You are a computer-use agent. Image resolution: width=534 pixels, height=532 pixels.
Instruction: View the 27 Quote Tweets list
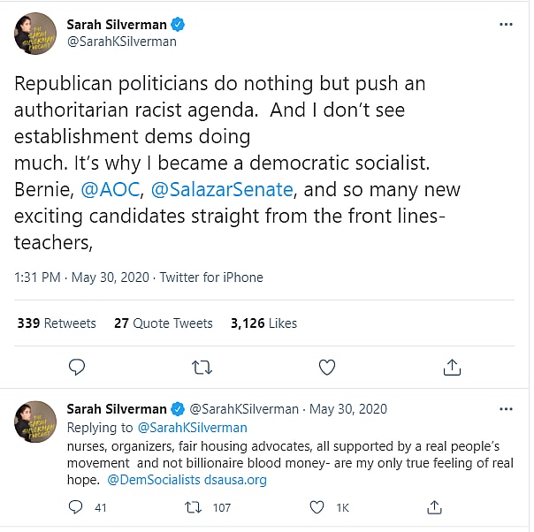pyautogui.click(x=164, y=323)
